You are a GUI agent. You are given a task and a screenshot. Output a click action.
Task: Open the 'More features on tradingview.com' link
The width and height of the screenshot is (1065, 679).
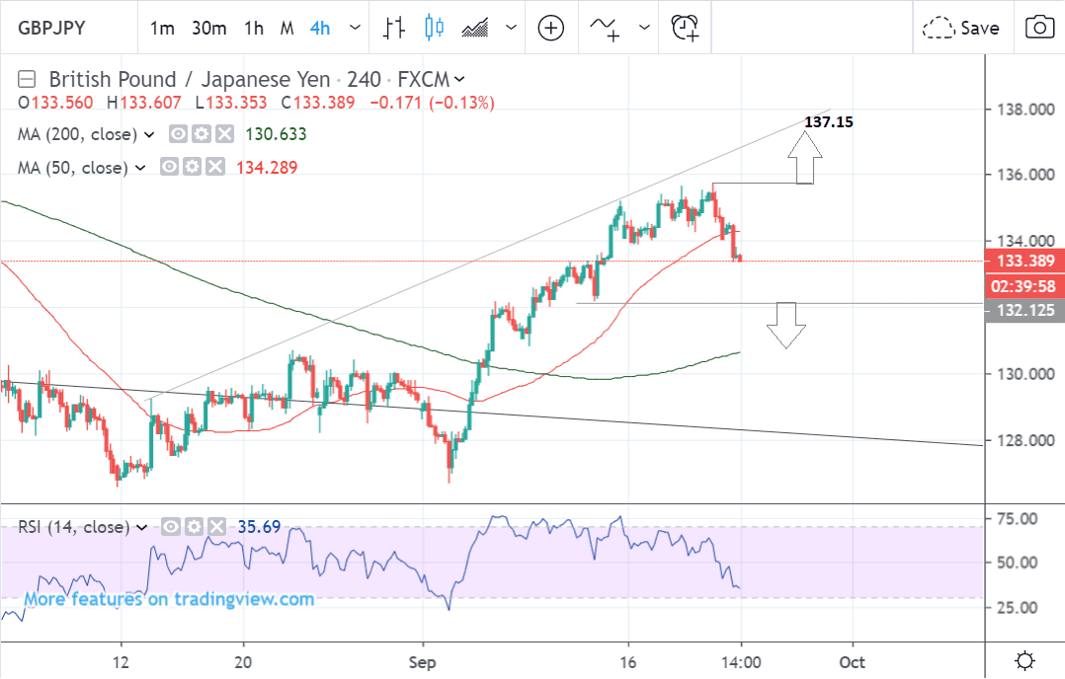(x=169, y=599)
